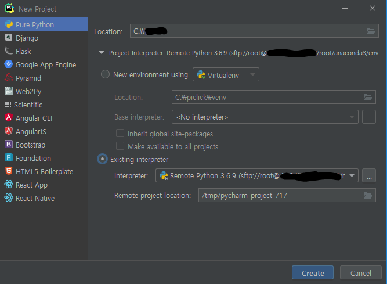Click the Virtualenv Python icon in the dropdown
The width and height of the screenshot is (387, 284).
coord(201,74)
